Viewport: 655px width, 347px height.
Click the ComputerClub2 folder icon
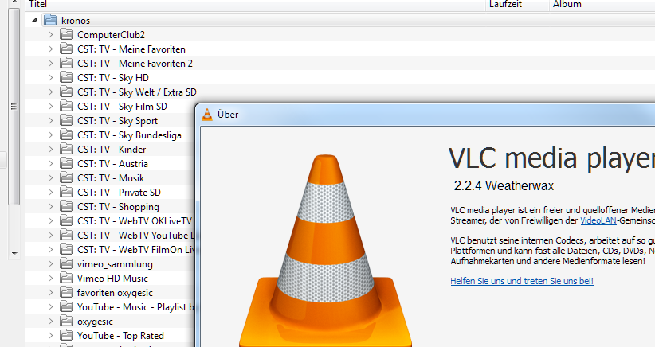click(66, 35)
